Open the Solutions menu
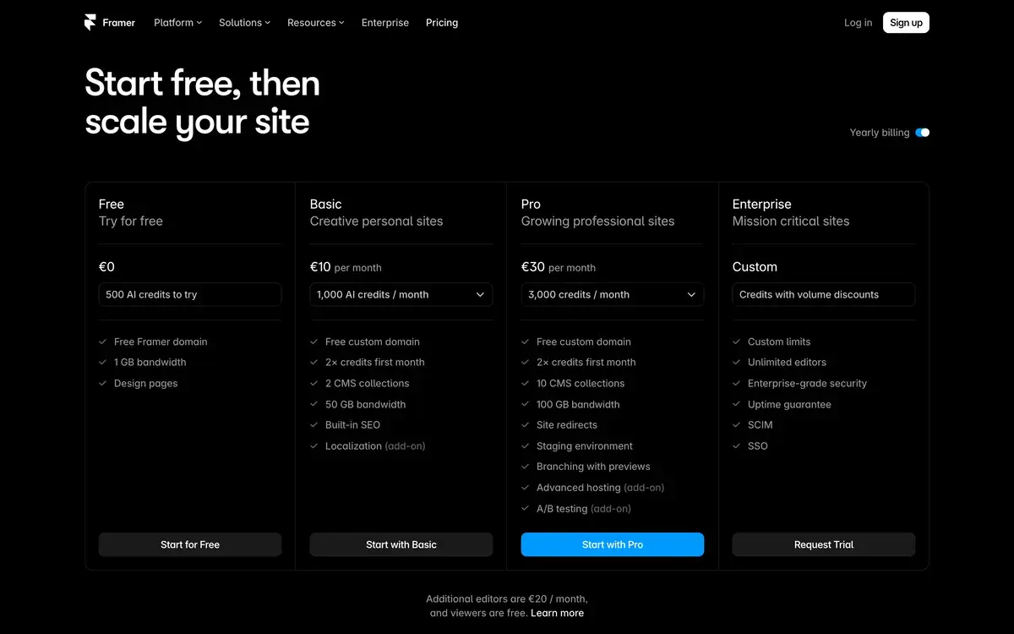The height and width of the screenshot is (634, 1014). [244, 23]
